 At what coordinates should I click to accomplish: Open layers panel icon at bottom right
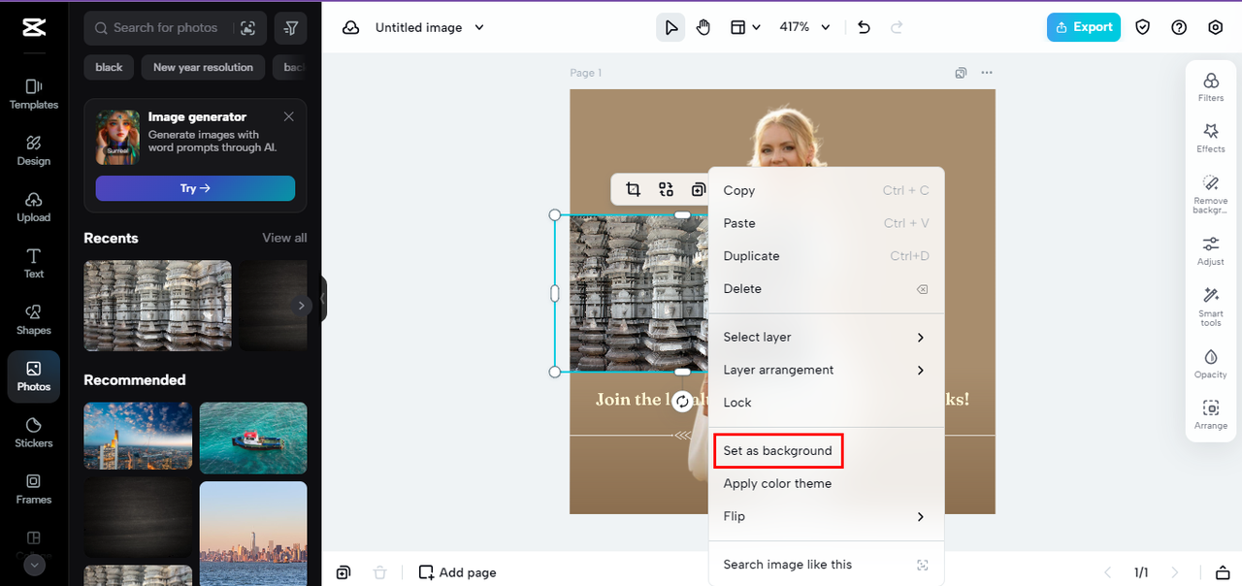[x=1224, y=572]
